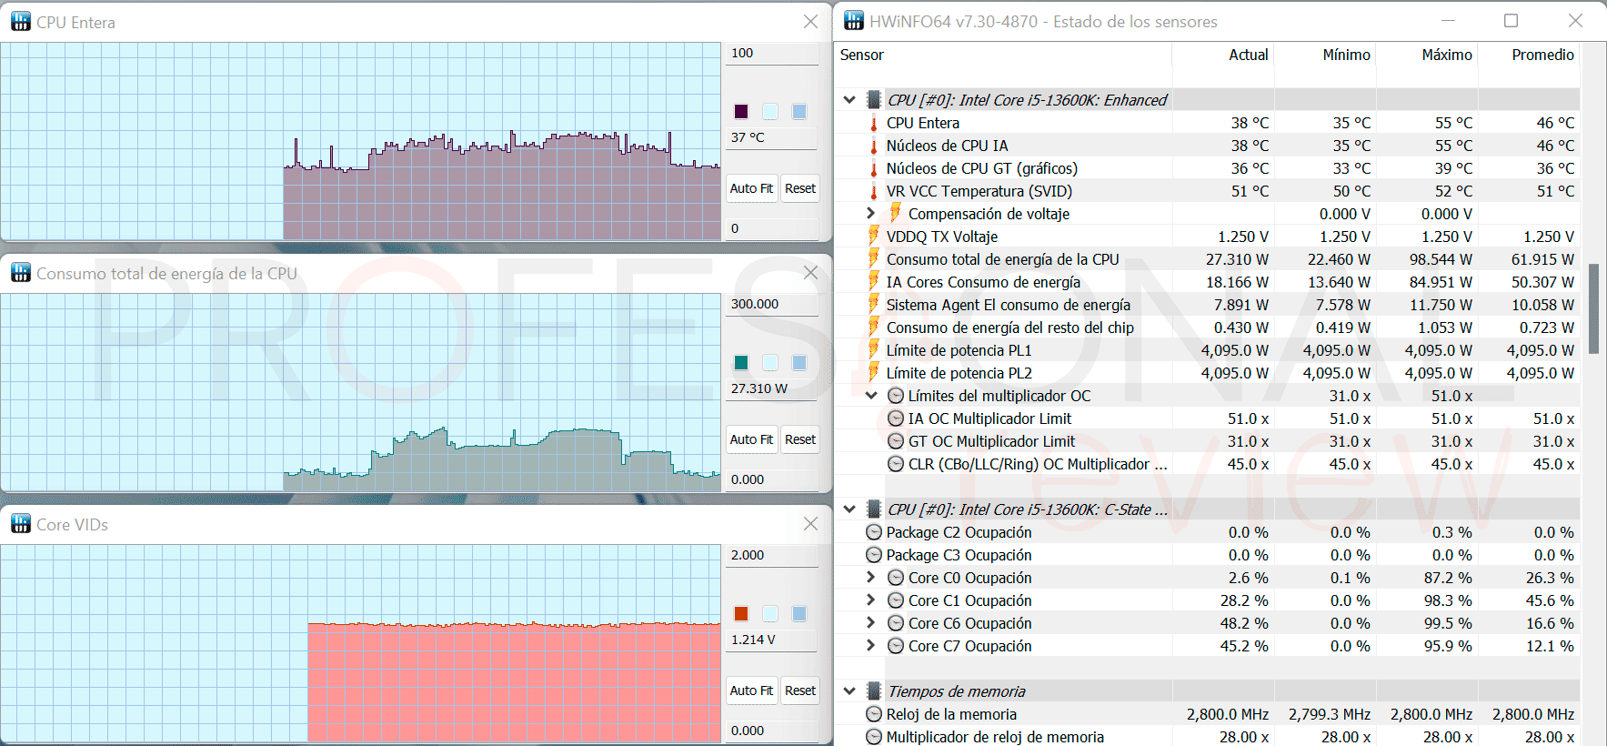The width and height of the screenshot is (1607, 746).
Task: Click the Core VIDs window icon
Action: [x=21, y=524]
